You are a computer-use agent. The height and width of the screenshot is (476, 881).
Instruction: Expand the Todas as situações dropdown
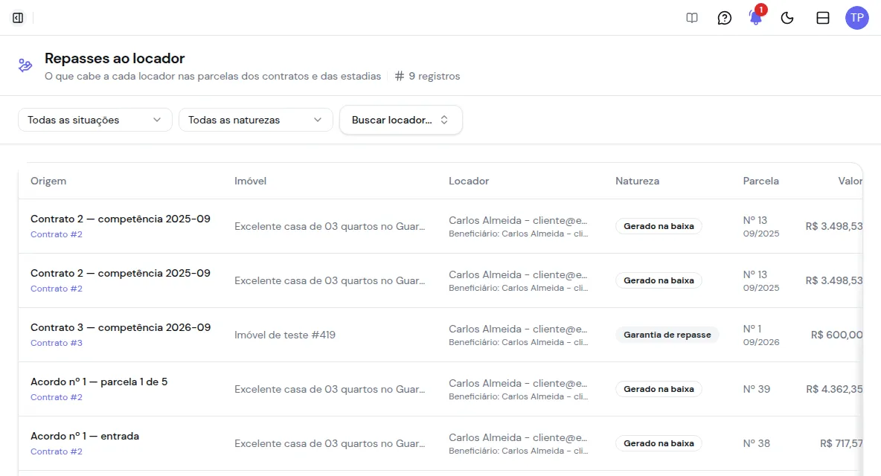point(95,120)
